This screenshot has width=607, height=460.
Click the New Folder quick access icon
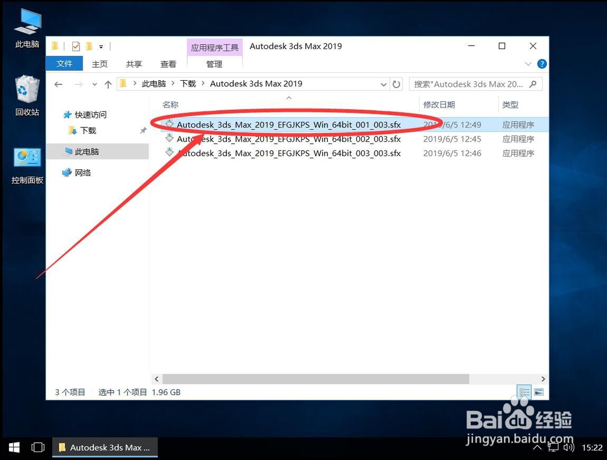click(89, 47)
